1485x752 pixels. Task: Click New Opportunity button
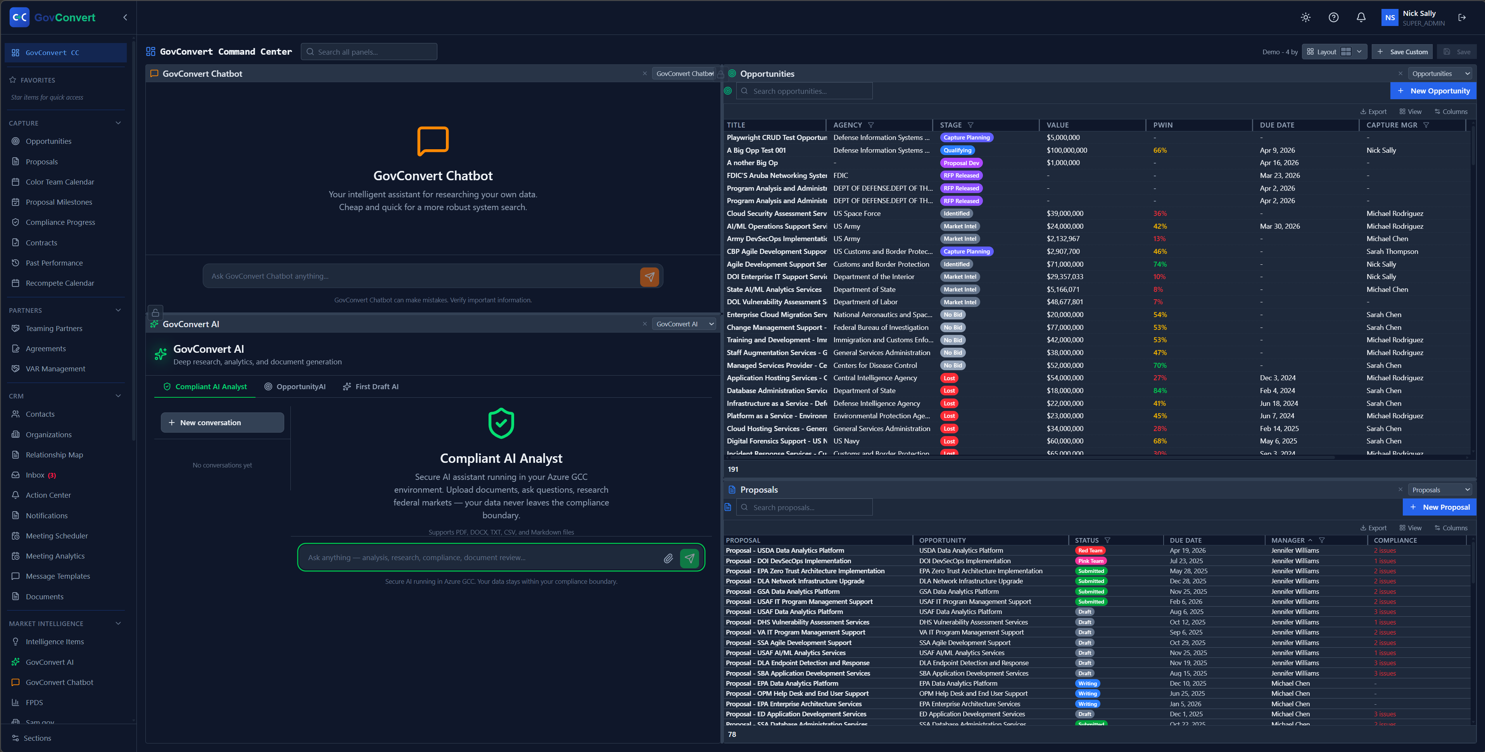click(x=1433, y=91)
